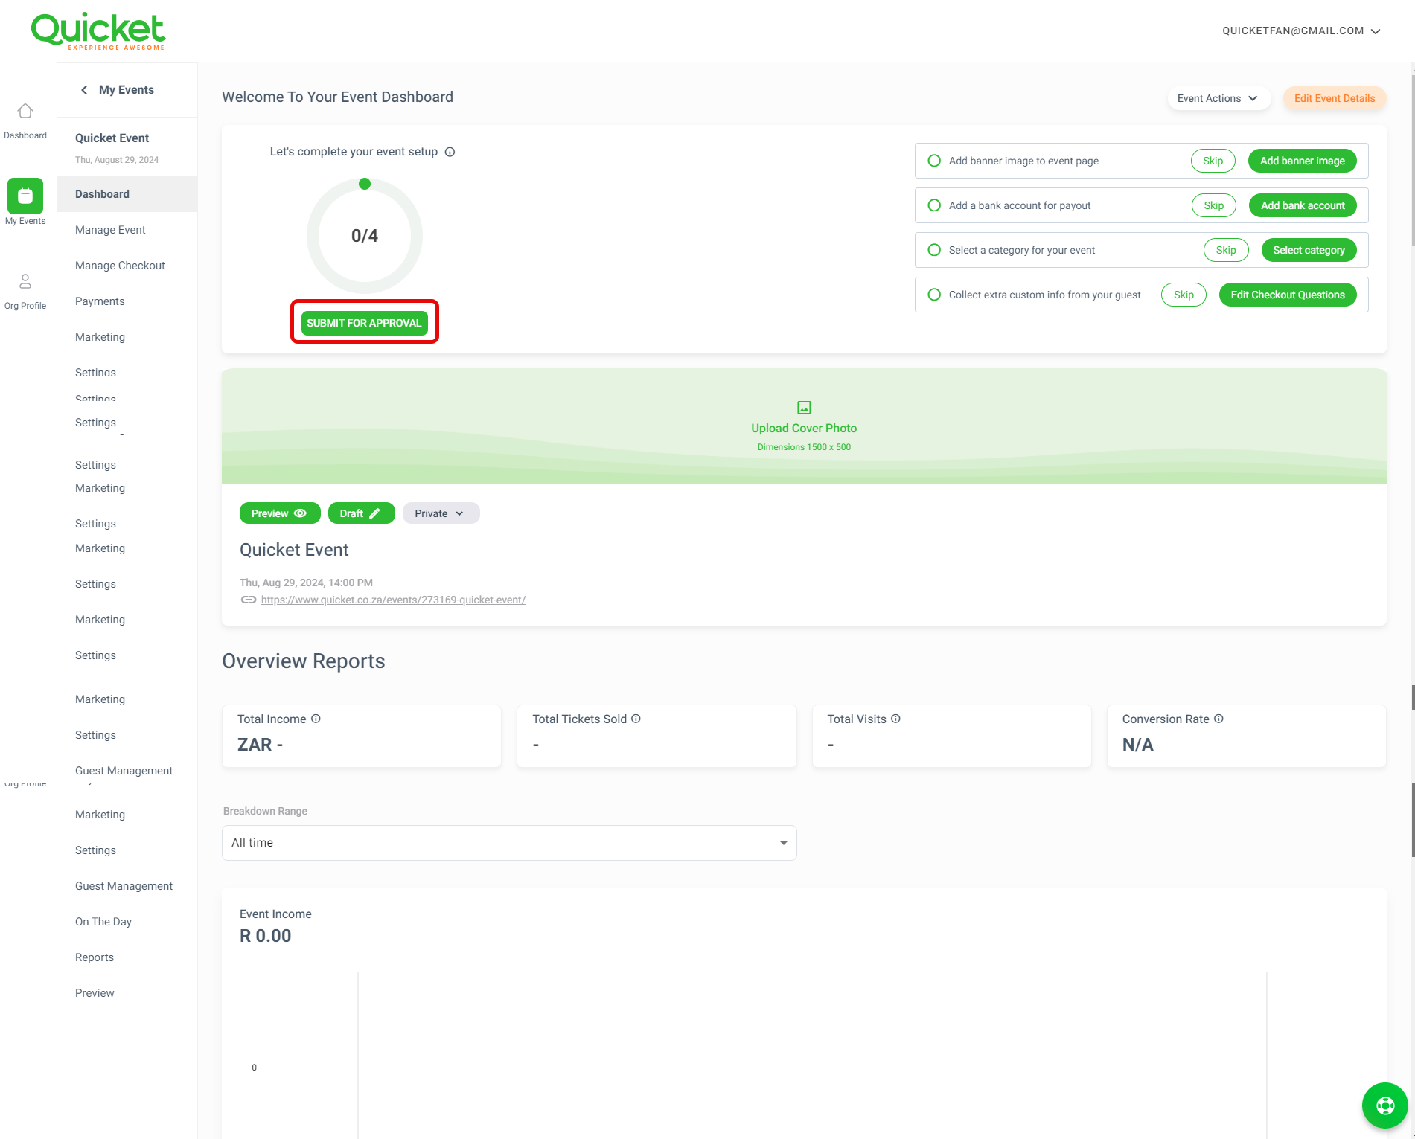Screen dimensions: 1415x1139
Task: Click info icon beside event setup heading
Action: coord(450,152)
